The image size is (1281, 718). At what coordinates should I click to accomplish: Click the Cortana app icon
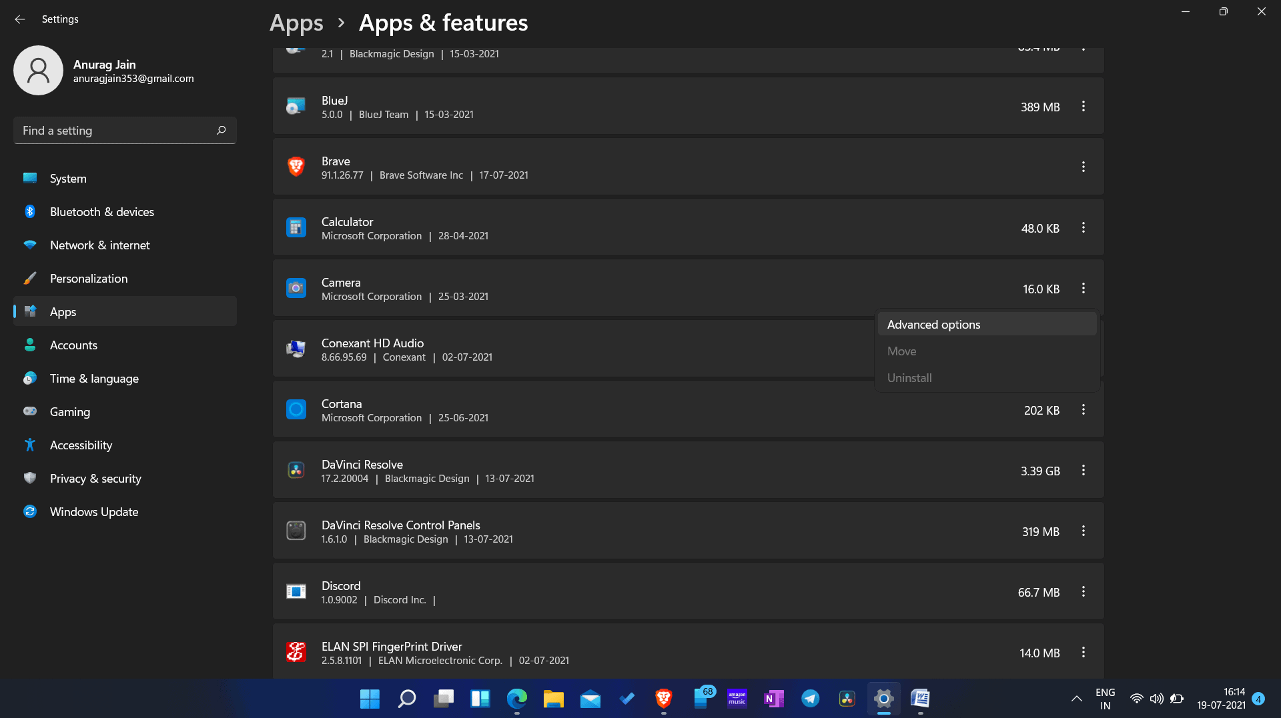[296, 410]
